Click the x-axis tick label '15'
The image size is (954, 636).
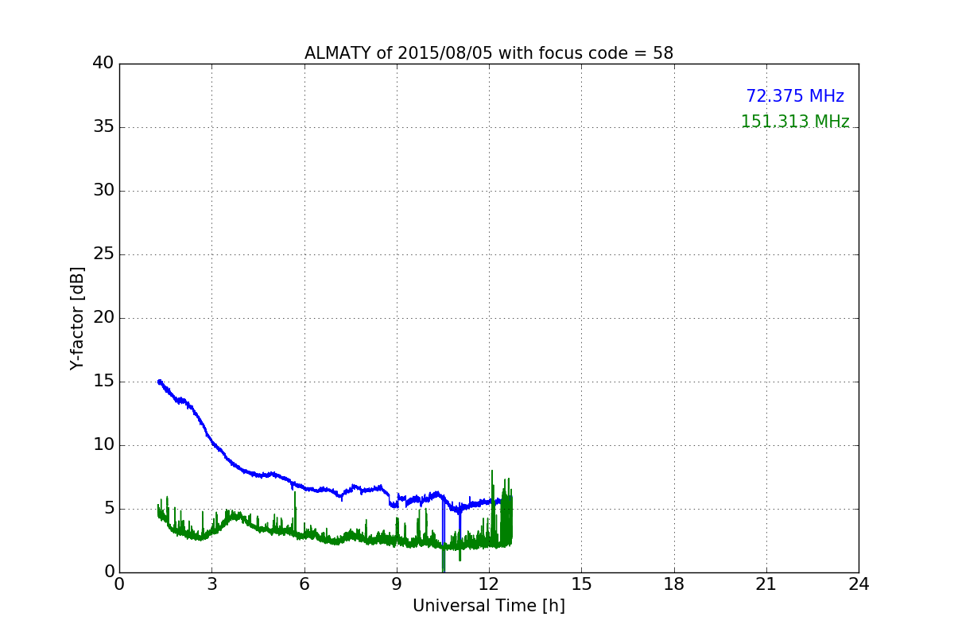(x=581, y=584)
